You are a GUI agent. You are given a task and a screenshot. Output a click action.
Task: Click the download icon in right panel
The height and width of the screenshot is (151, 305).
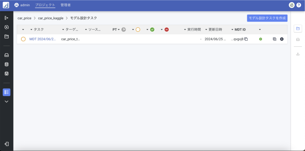(x=298, y=54)
